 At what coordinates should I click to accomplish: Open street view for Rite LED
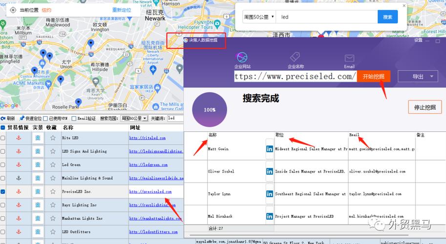pos(38,138)
